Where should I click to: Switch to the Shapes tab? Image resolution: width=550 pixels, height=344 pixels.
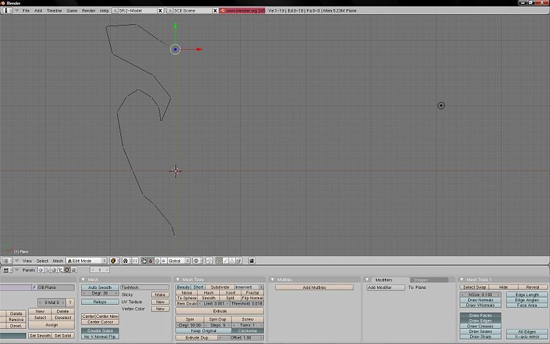[x=420, y=279]
